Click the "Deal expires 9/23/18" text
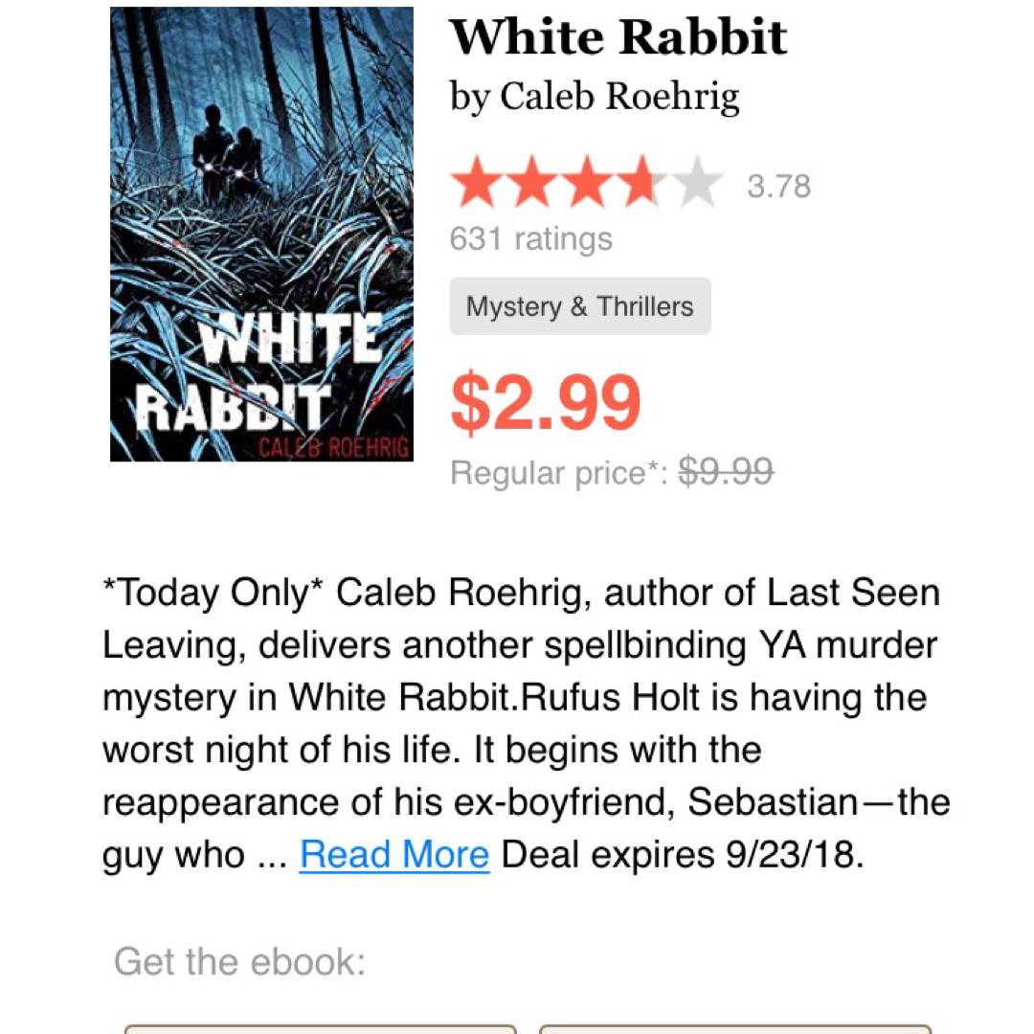Screen dimensions: 1034x1034 (x=682, y=854)
